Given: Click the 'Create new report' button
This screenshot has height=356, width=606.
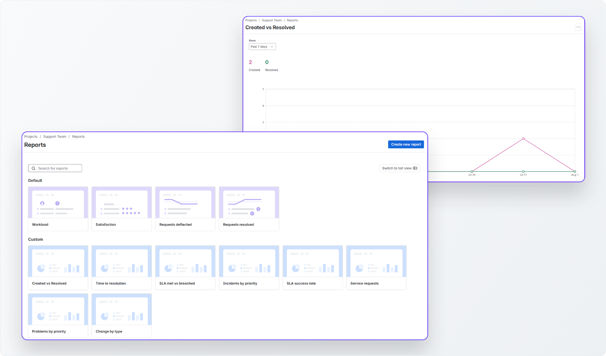Looking at the screenshot, I should point(406,144).
